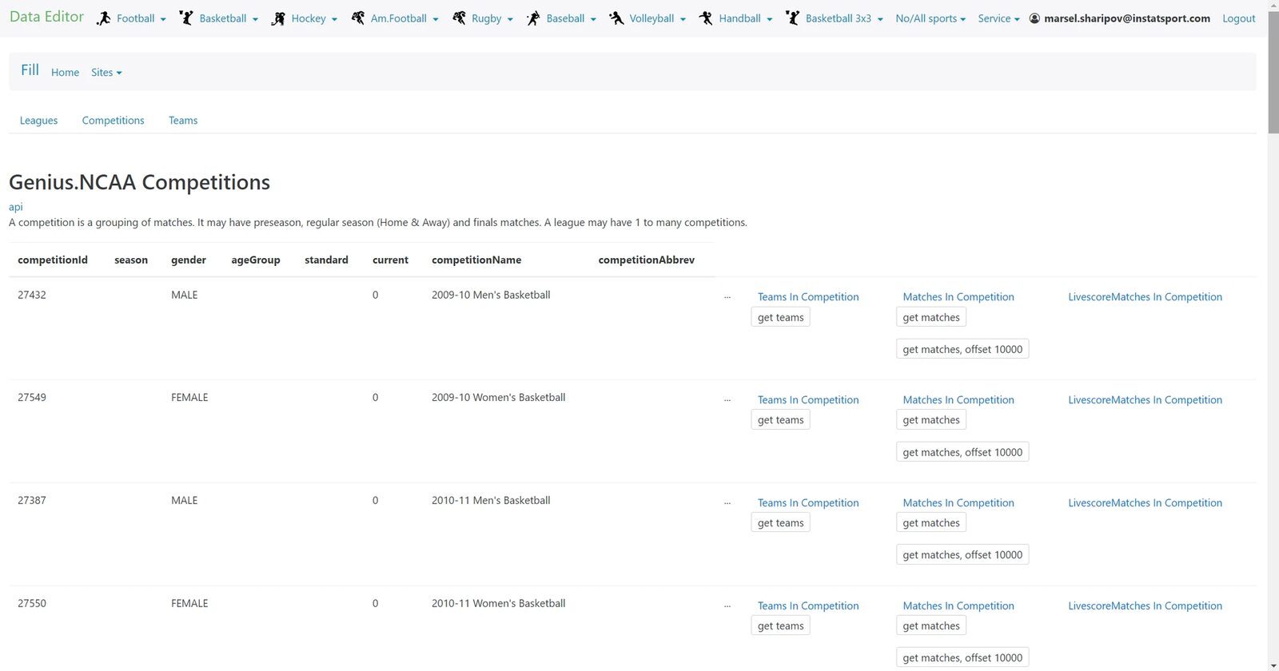Click the Handball player icon

(x=706, y=18)
